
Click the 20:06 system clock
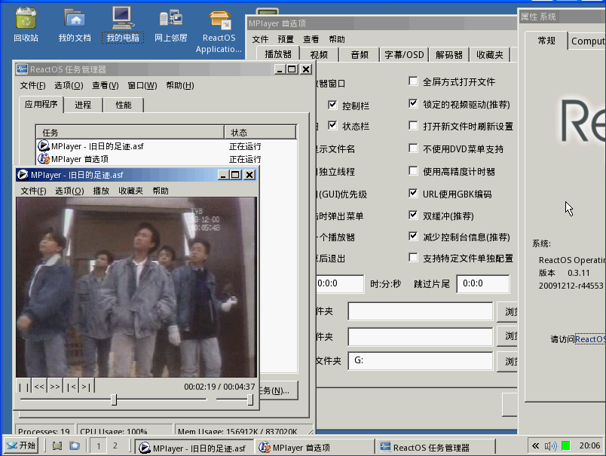tap(589, 446)
